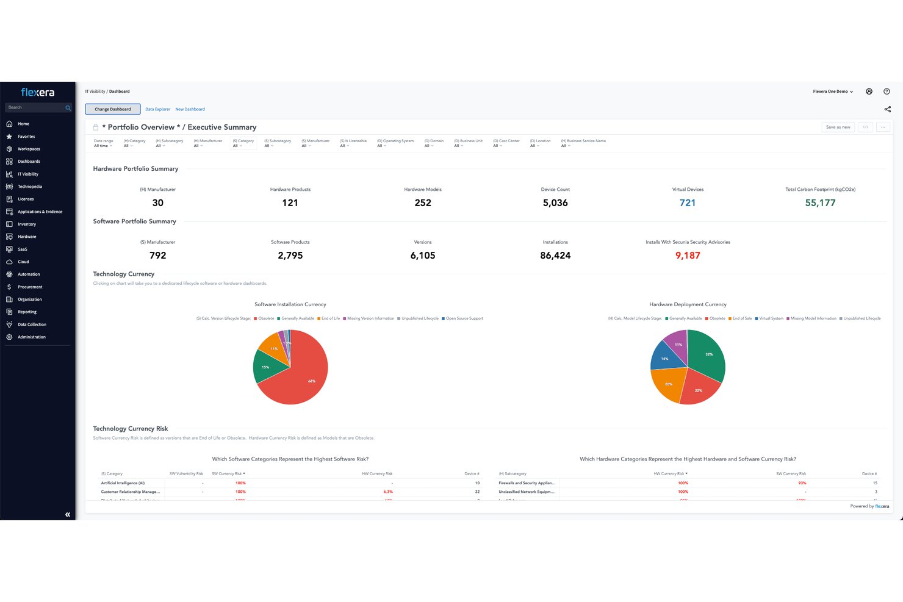Image resolution: width=903 pixels, height=602 pixels.
Task: Toggle Missing Model Information legend item
Action: tap(811, 318)
